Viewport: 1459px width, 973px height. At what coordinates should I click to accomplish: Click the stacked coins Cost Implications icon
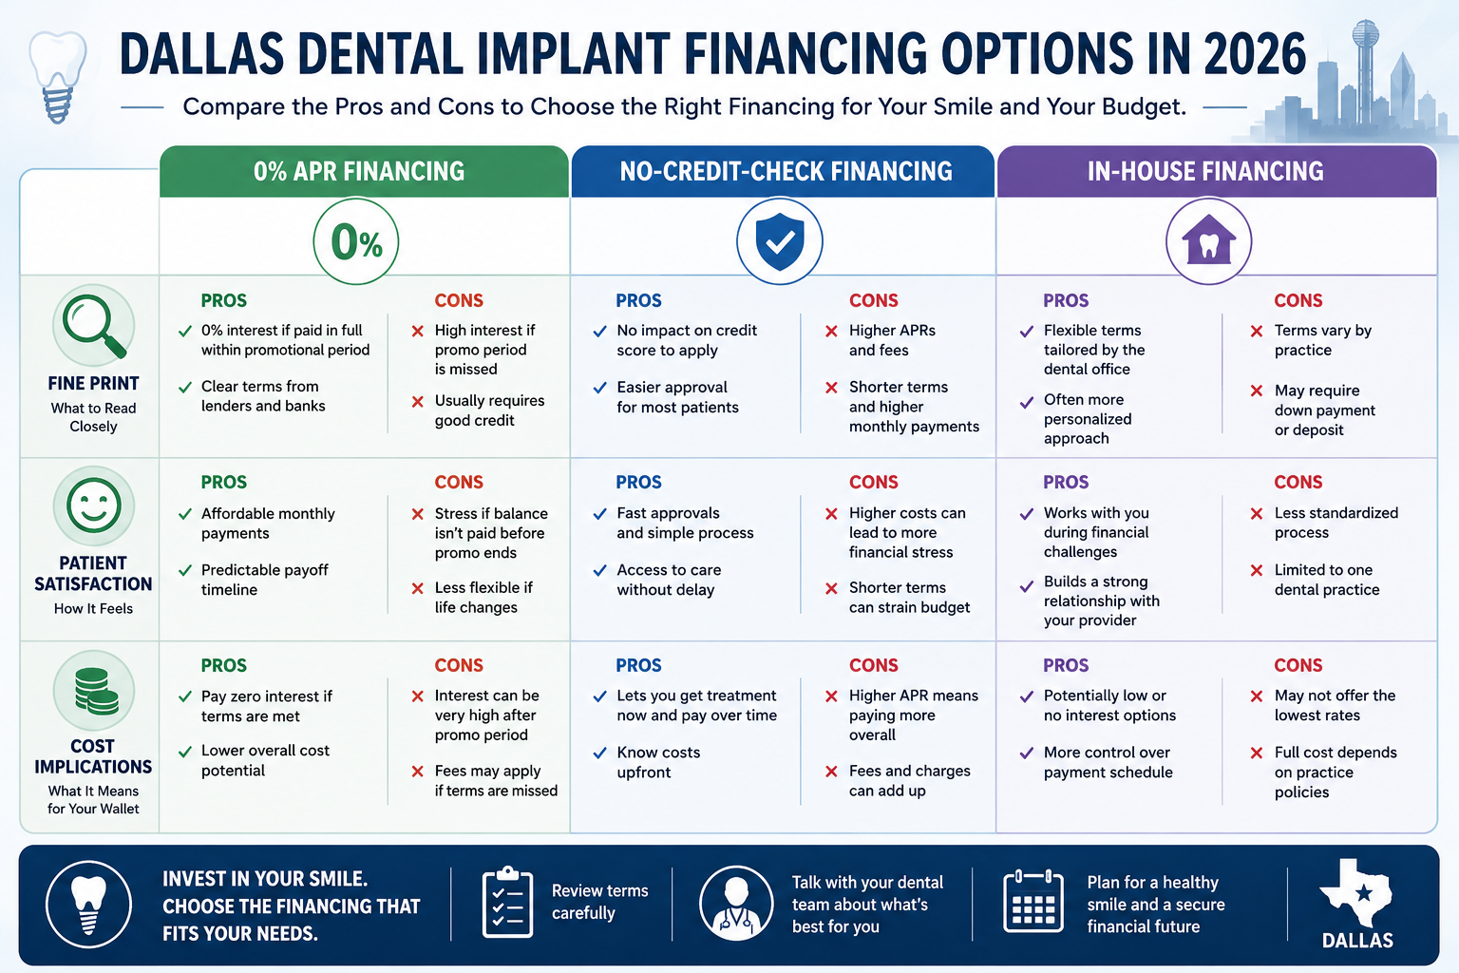tap(93, 690)
